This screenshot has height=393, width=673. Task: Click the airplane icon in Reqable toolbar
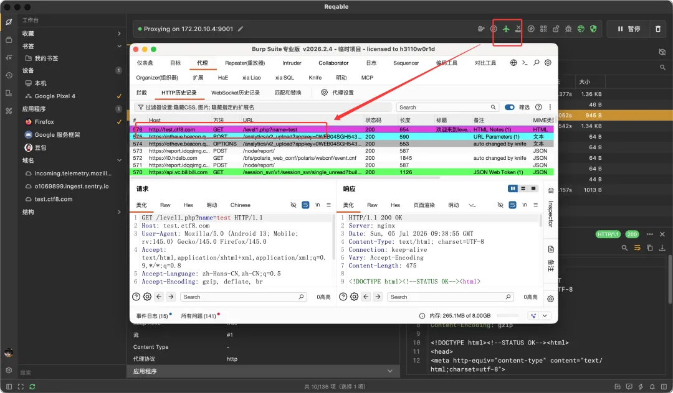[506, 29]
